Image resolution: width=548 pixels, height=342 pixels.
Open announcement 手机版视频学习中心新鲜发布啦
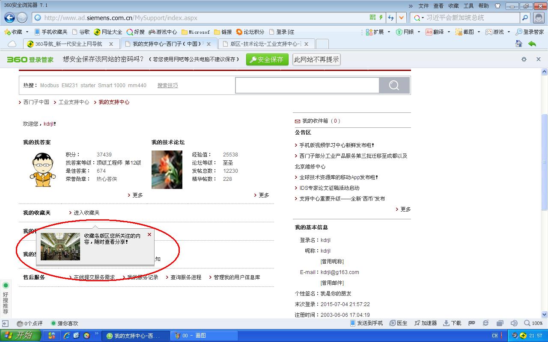337,145
